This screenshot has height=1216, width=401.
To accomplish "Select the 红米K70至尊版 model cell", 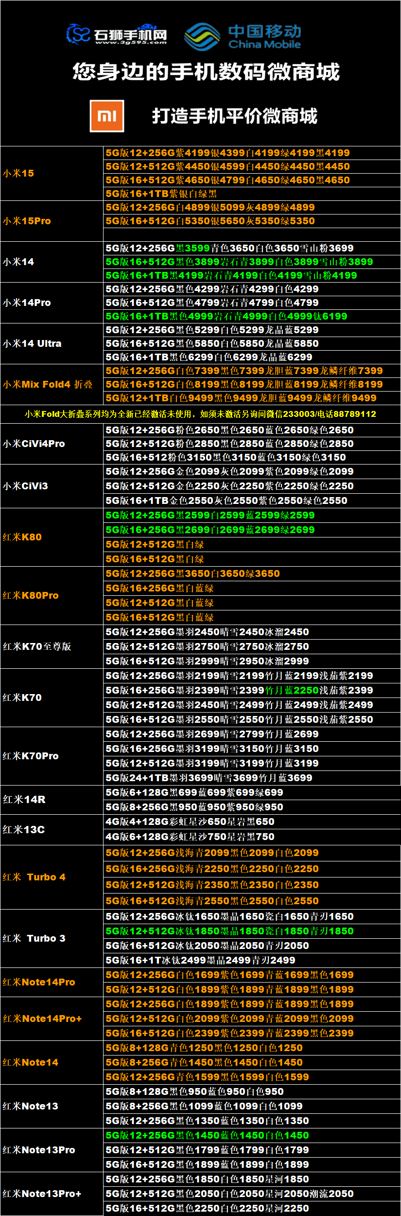I will [52, 646].
